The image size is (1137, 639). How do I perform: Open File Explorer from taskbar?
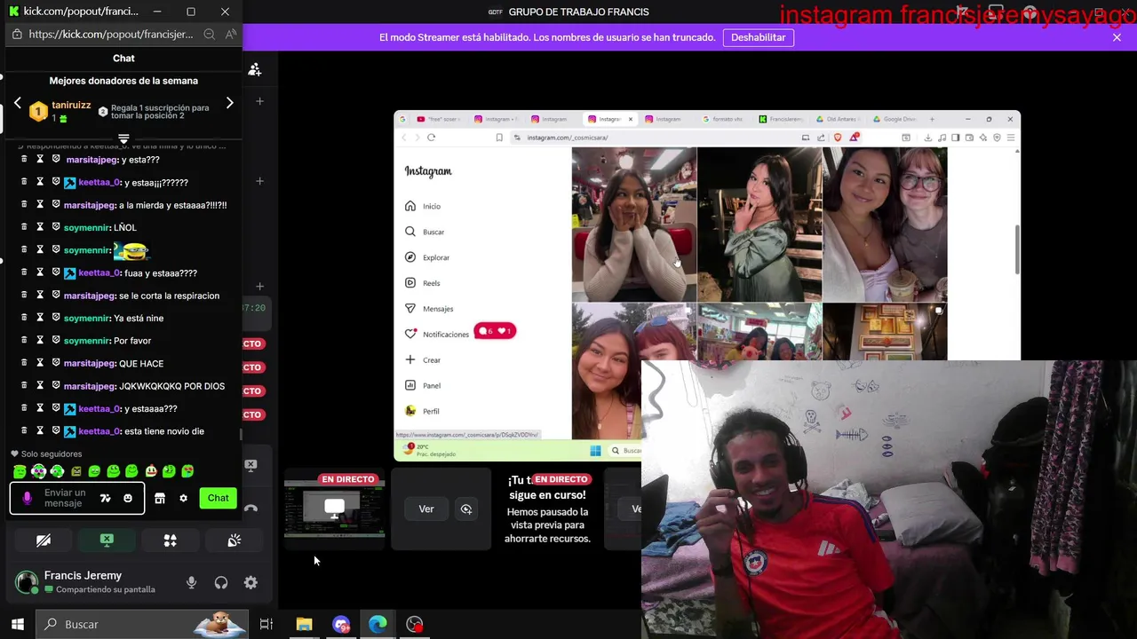[304, 624]
